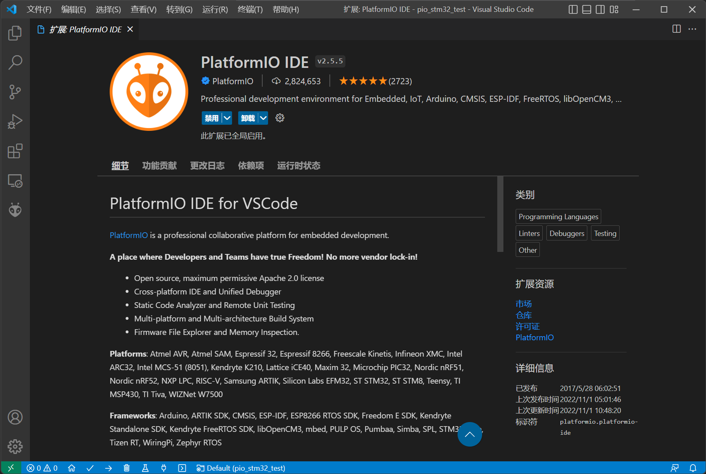Switch to the 功能贡献 tab
The image size is (706, 474).
click(160, 166)
